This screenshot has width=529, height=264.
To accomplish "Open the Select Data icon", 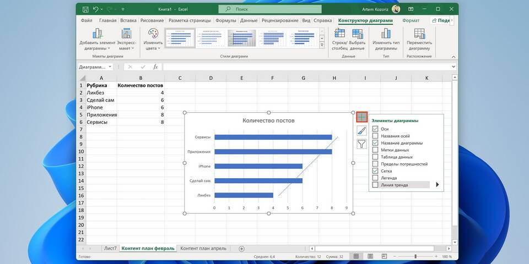I will [x=357, y=34].
